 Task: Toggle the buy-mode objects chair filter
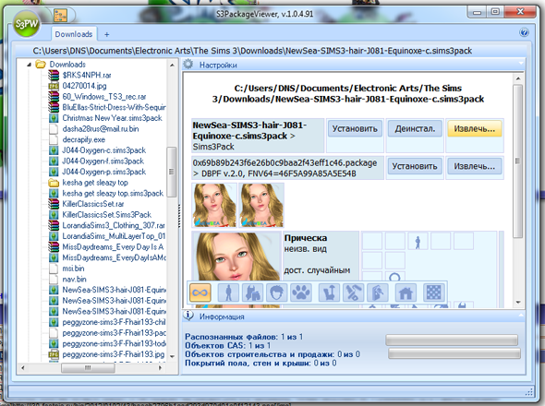pyautogui.click(x=329, y=293)
